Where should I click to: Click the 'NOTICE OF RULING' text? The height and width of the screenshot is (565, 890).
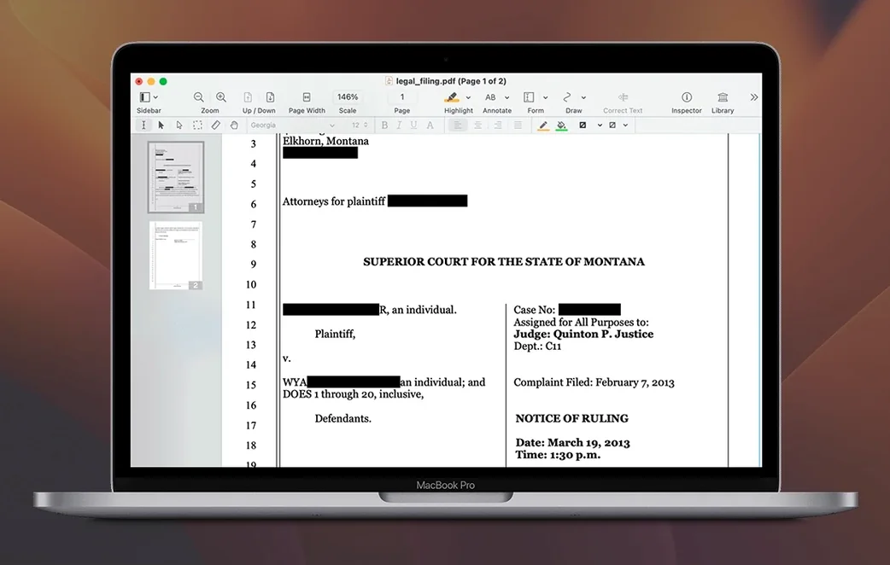(571, 419)
